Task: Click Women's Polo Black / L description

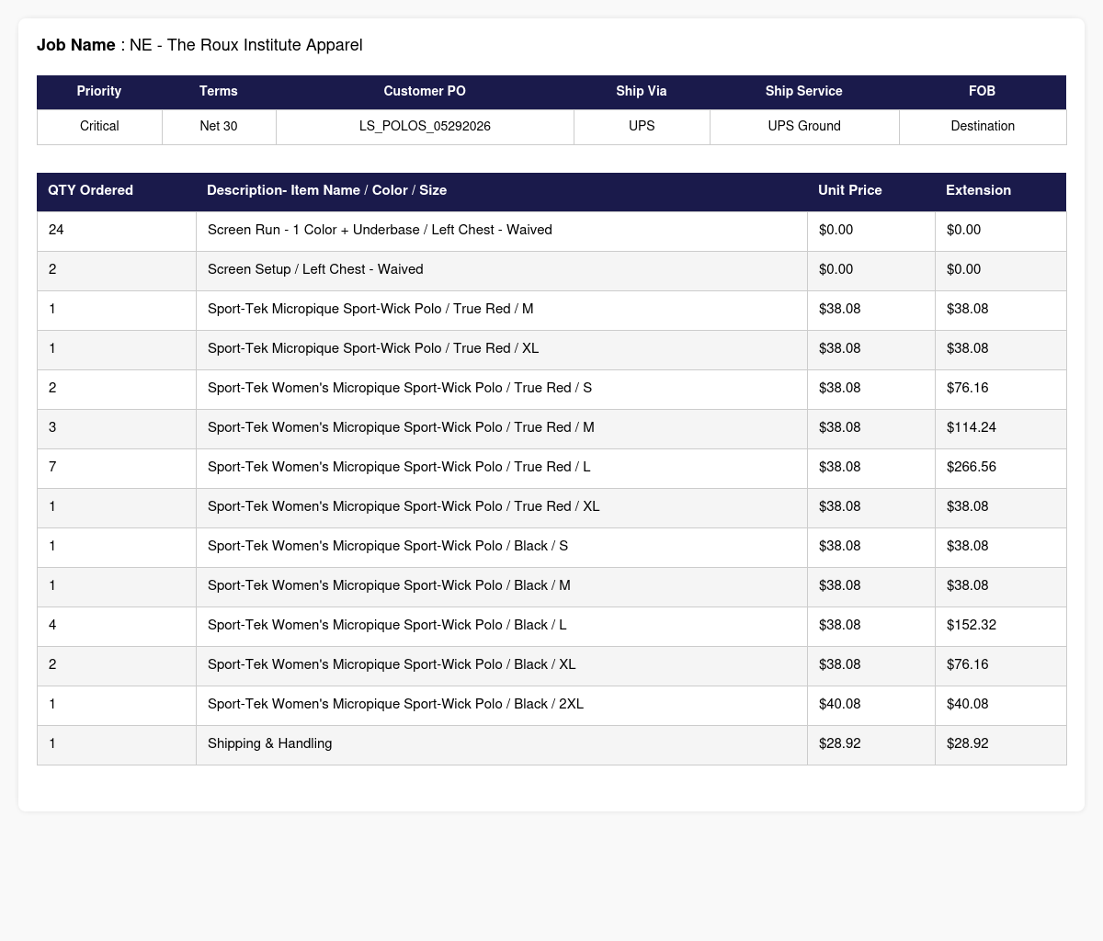Action: [x=387, y=625]
